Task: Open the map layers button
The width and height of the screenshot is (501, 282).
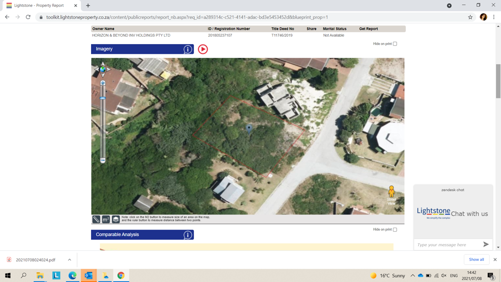Action: pos(115,219)
